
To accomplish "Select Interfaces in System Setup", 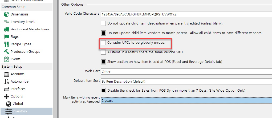I will coord(18,89).
